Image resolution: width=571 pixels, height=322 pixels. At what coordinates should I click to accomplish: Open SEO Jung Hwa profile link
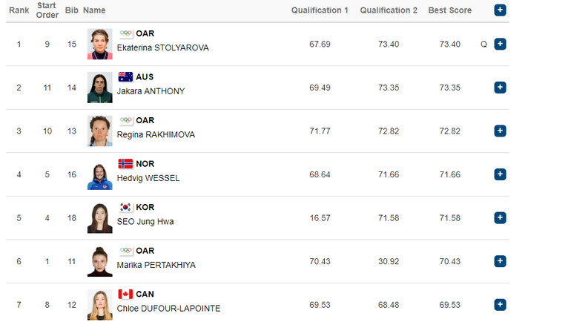(145, 221)
